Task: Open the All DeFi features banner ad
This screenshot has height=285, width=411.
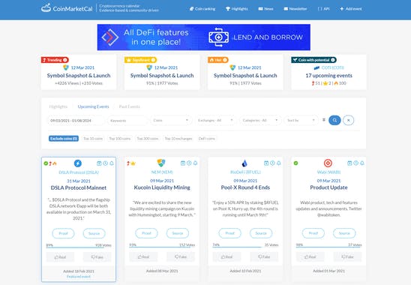Action: click(204, 37)
